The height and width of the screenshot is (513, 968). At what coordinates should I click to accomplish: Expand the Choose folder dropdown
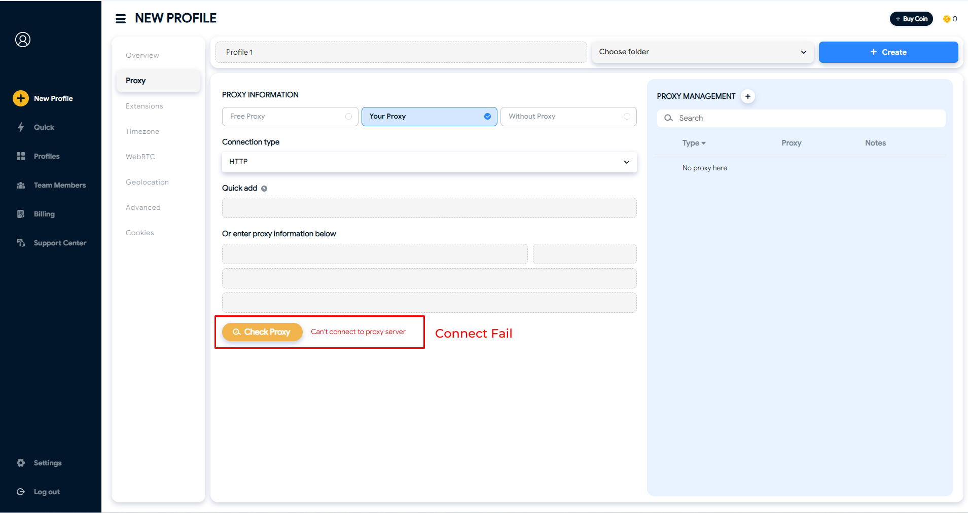pos(702,52)
